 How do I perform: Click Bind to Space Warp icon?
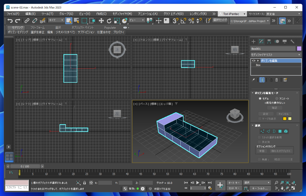point(42,21)
